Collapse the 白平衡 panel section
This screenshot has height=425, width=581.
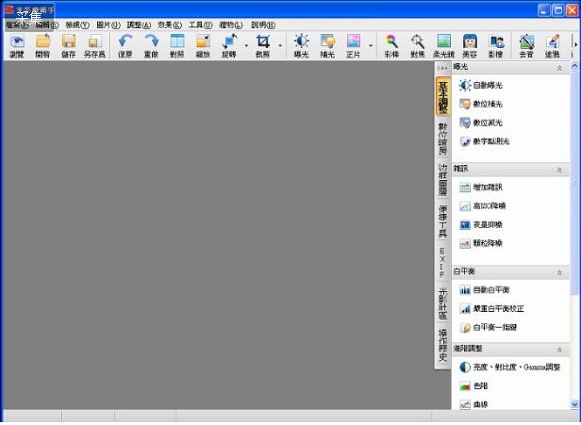[x=560, y=271]
